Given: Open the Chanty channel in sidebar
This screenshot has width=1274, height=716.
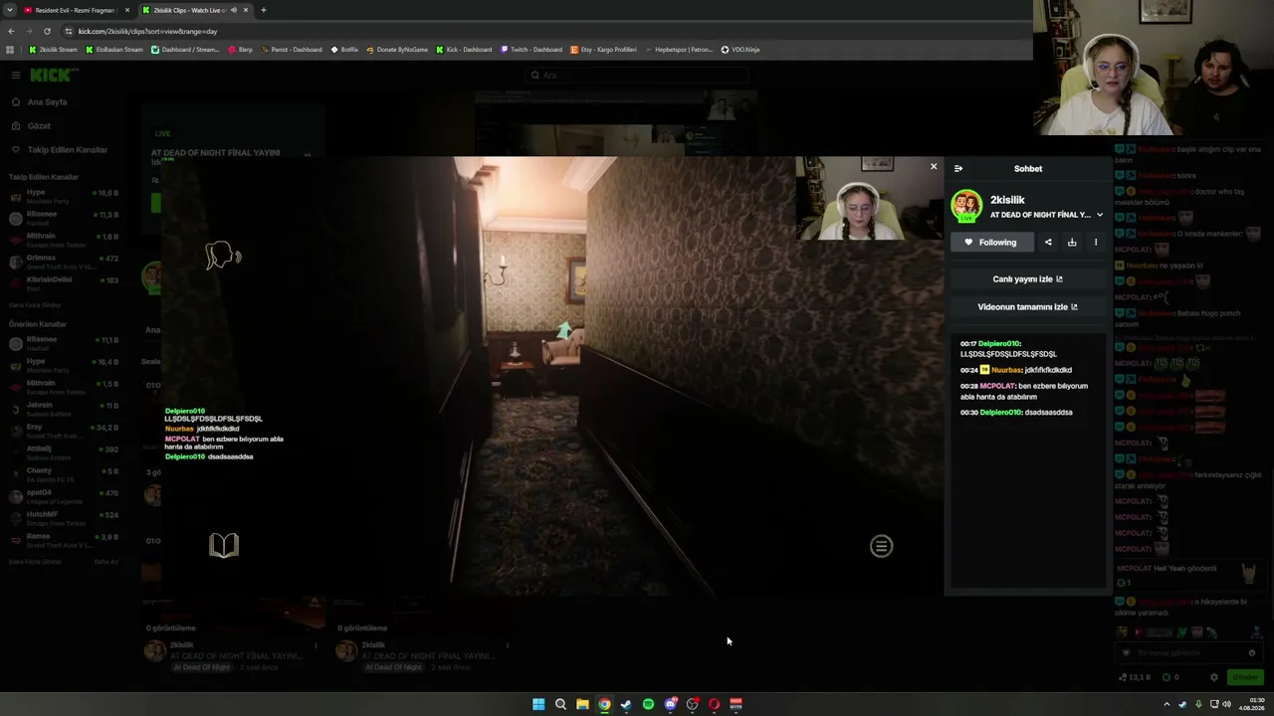Looking at the screenshot, I should click(x=64, y=475).
